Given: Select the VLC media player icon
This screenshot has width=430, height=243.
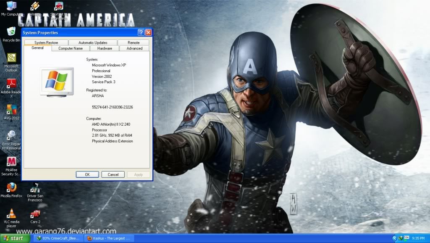Looking at the screenshot, I should (11, 218).
